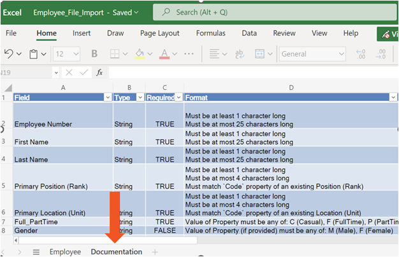Image resolution: width=399 pixels, height=257 pixels.
Task: Open the File menu
Action: tap(11, 33)
